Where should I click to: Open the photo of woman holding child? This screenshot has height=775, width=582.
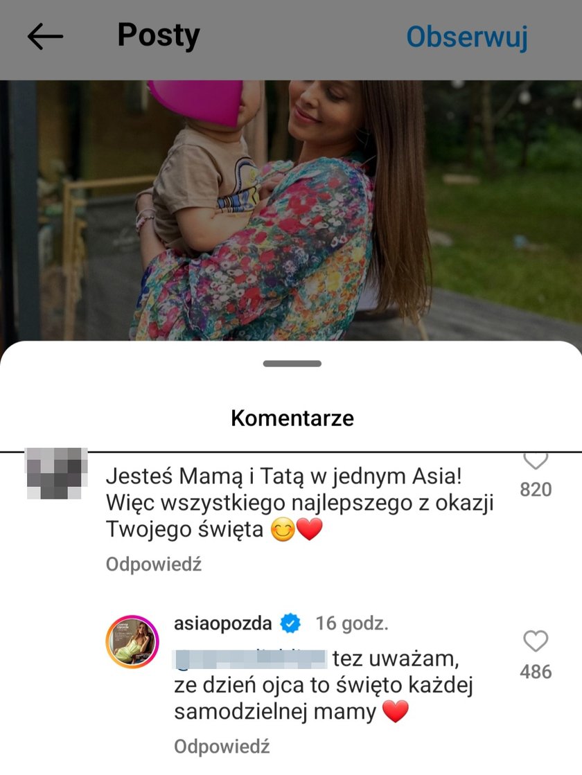click(x=291, y=210)
